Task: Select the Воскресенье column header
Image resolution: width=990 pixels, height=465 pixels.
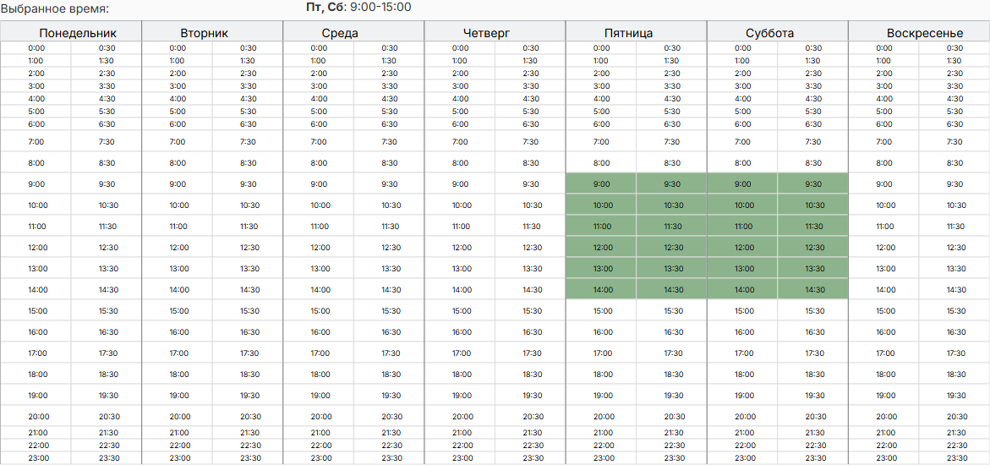Action: pyautogui.click(x=919, y=33)
